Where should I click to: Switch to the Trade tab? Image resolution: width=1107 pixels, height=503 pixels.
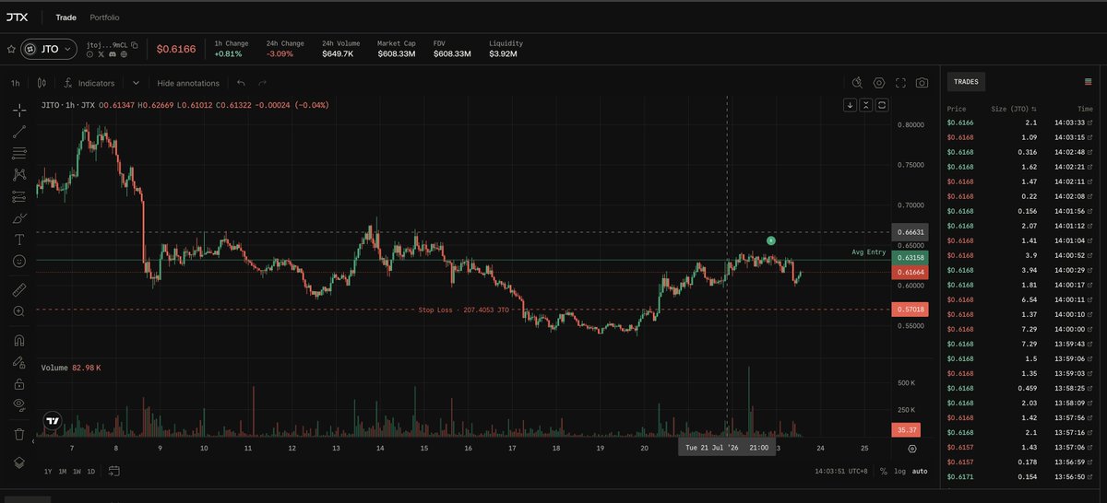click(65, 18)
